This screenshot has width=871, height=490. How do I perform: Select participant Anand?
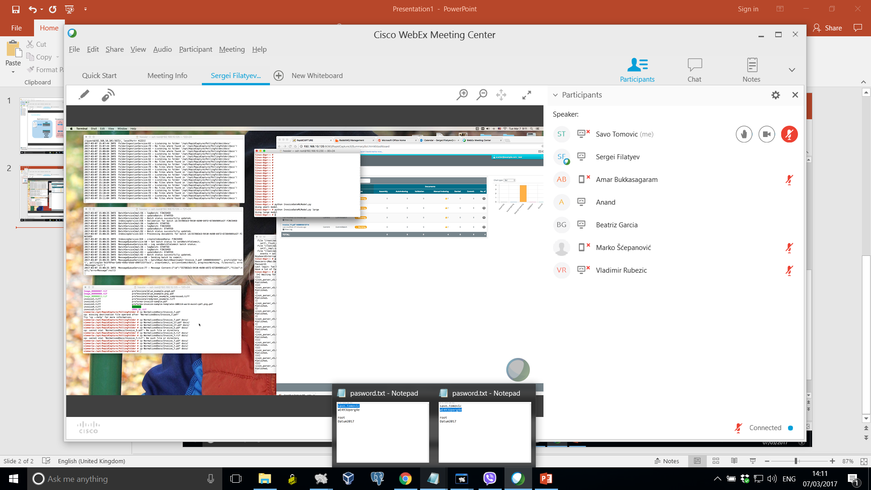606,202
